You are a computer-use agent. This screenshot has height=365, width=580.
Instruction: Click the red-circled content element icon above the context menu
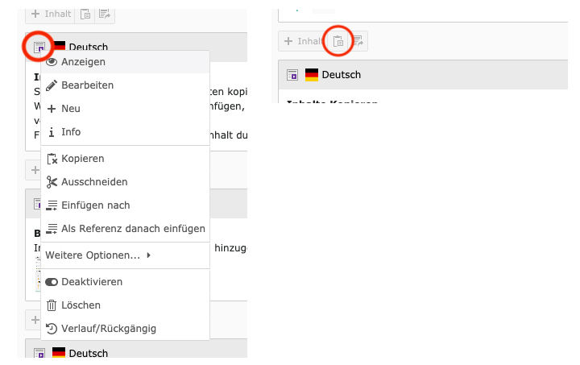click(39, 48)
